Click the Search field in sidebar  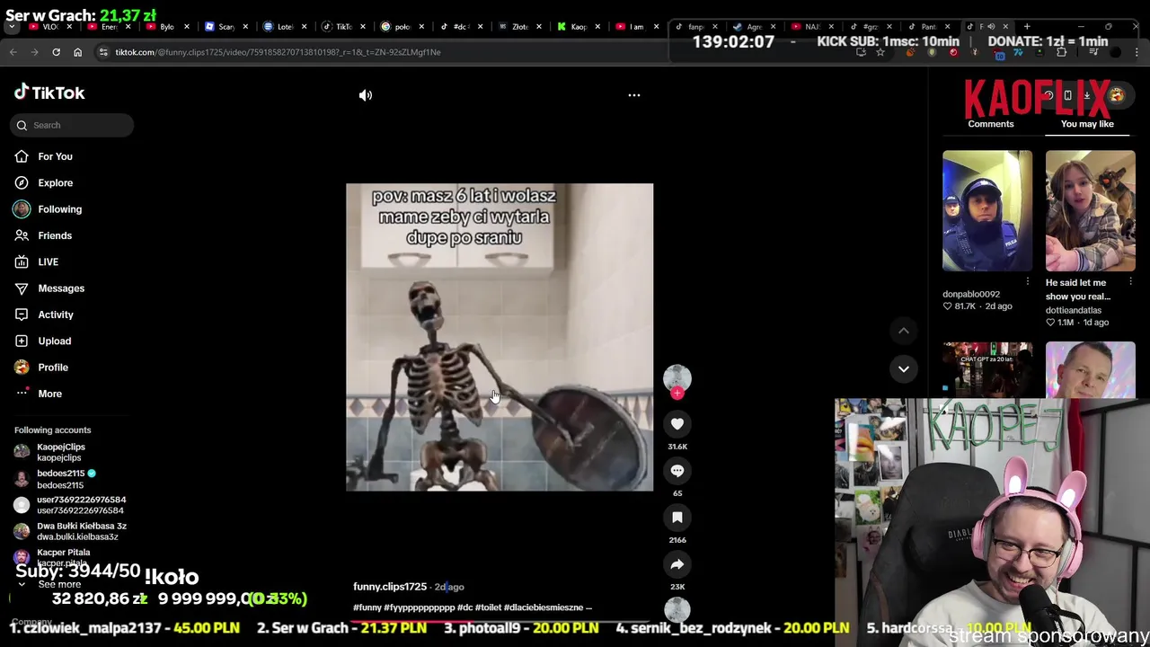click(72, 125)
